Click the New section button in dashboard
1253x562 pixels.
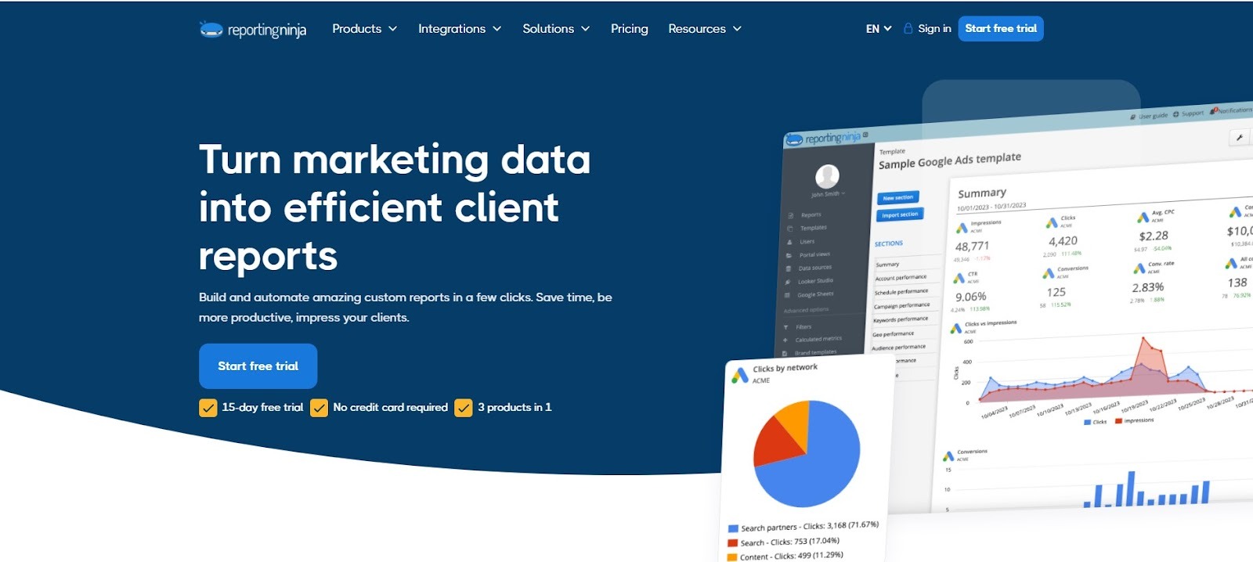click(x=898, y=198)
